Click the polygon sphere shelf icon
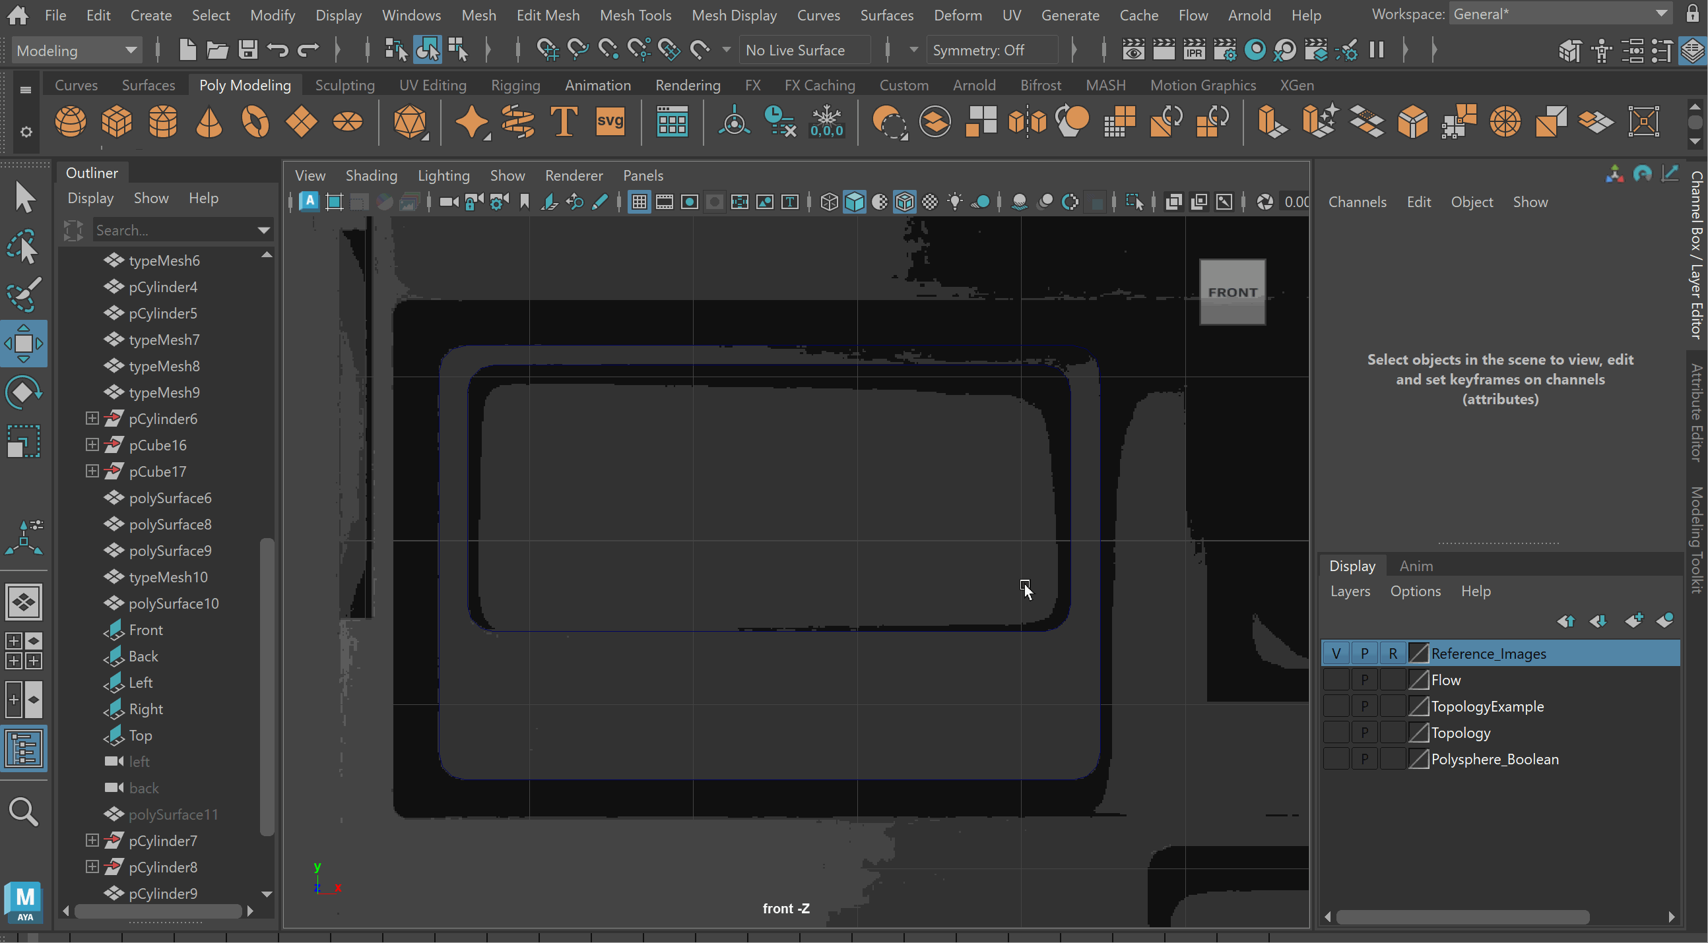1708x943 pixels. tap(70, 122)
